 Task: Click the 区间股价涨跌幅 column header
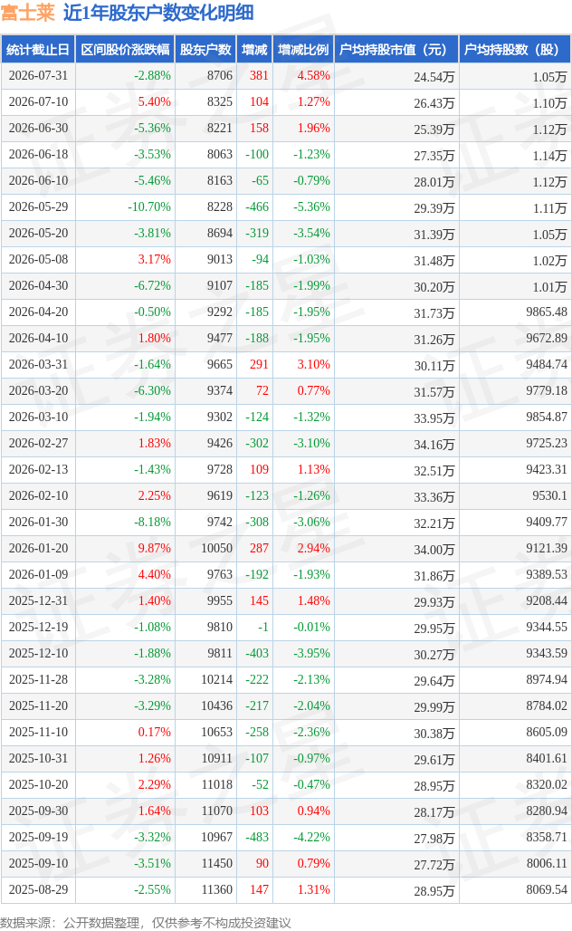coord(125,49)
